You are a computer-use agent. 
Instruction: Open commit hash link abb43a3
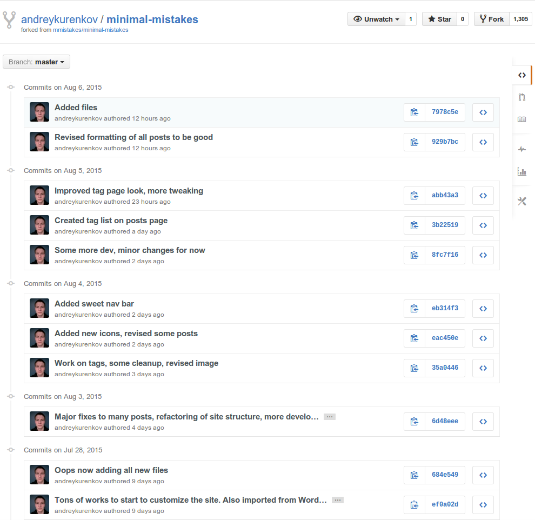click(445, 196)
